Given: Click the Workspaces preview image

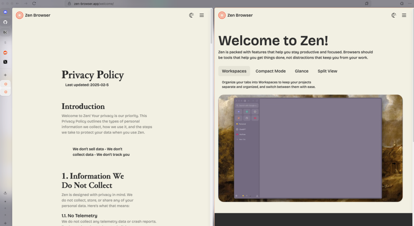Looking at the screenshot, I should point(310,148).
